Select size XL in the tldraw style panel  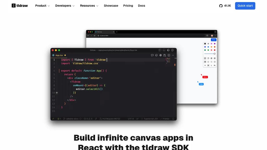(x=215, y=65)
